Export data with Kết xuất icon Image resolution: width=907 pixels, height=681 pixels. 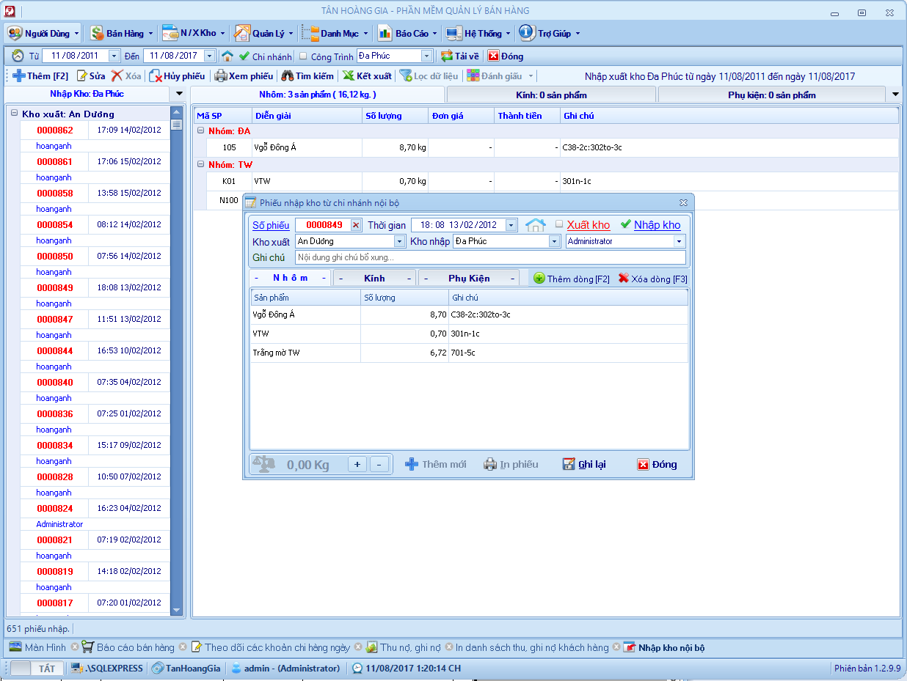click(349, 76)
